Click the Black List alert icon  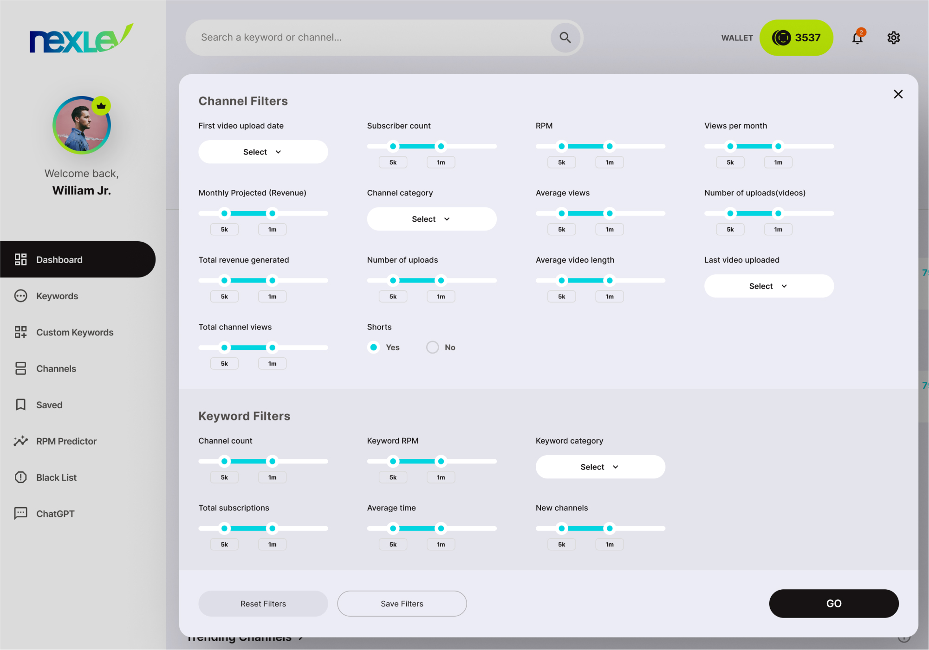pos(20,477)
